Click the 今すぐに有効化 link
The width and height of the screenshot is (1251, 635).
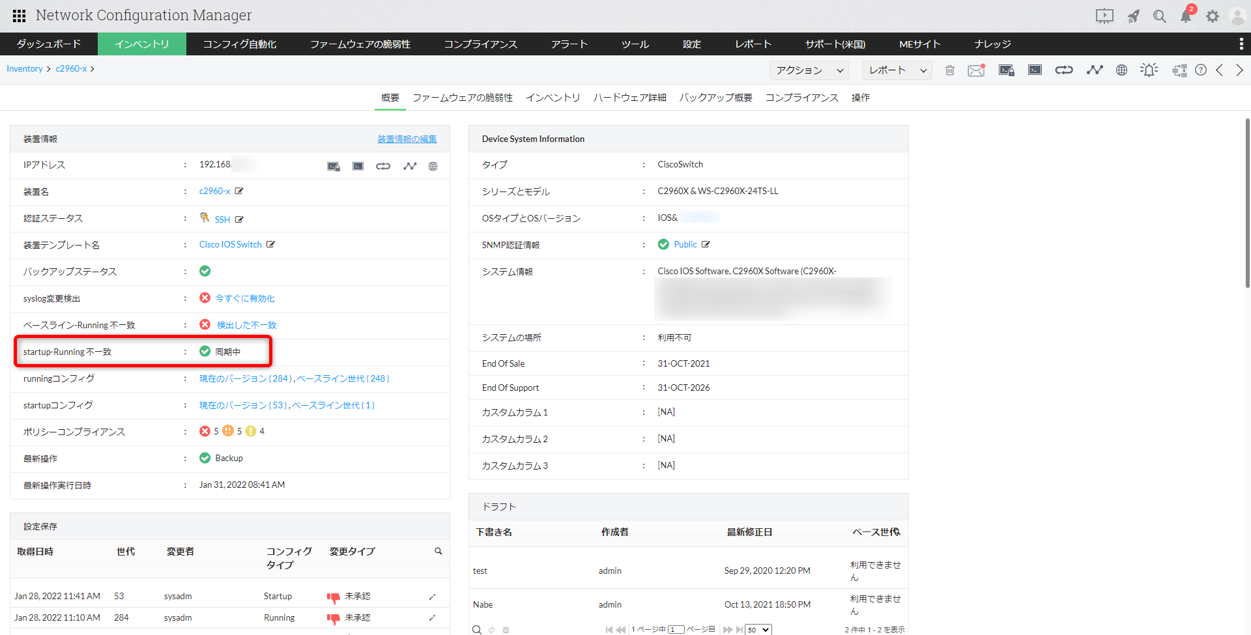point(245,298)
